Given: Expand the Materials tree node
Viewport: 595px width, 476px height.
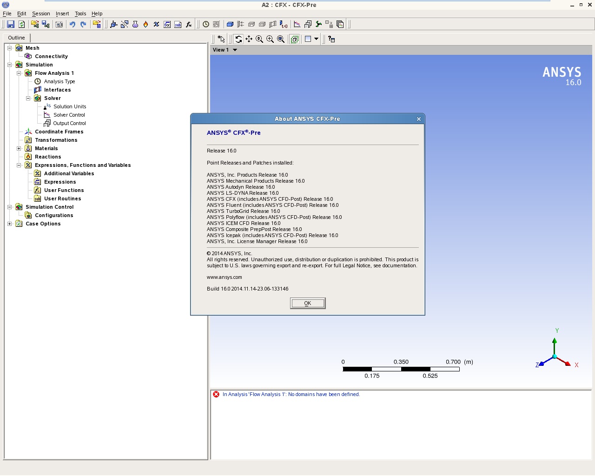Looking at the screenshot, I should click(19, 148).
